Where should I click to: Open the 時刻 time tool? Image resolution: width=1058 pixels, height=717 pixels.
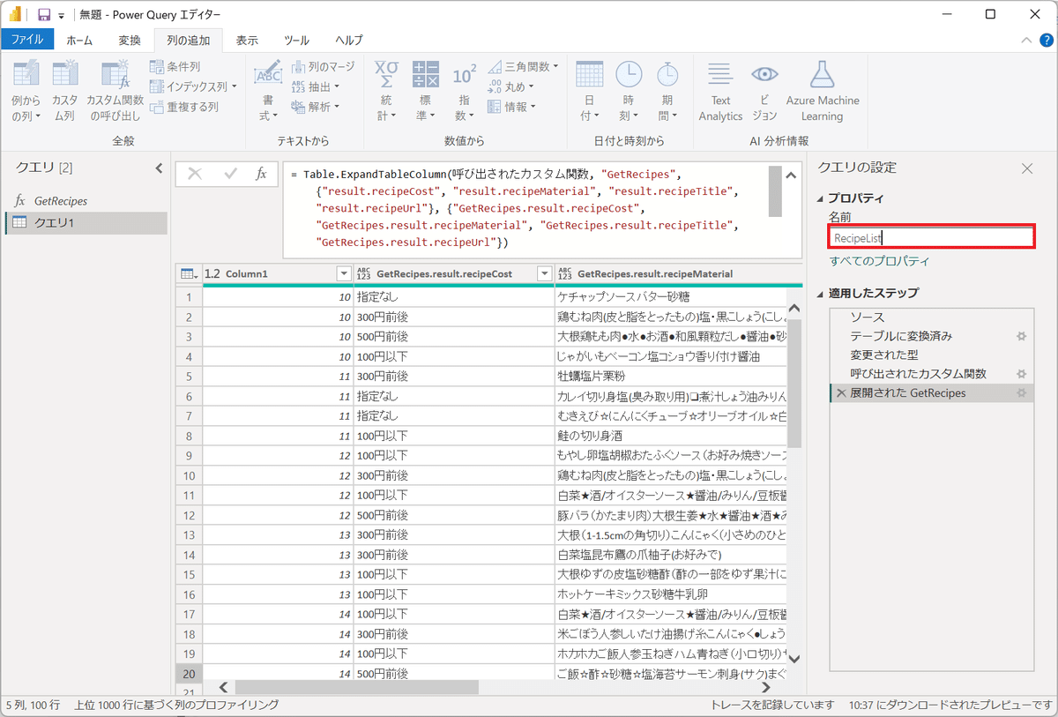[x=629, y=92]
